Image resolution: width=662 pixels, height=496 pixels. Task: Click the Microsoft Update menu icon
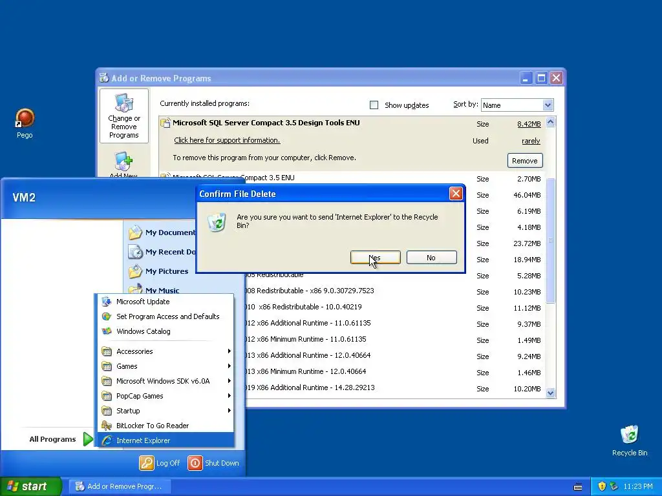pyautogui.click(x=107, y=302)
